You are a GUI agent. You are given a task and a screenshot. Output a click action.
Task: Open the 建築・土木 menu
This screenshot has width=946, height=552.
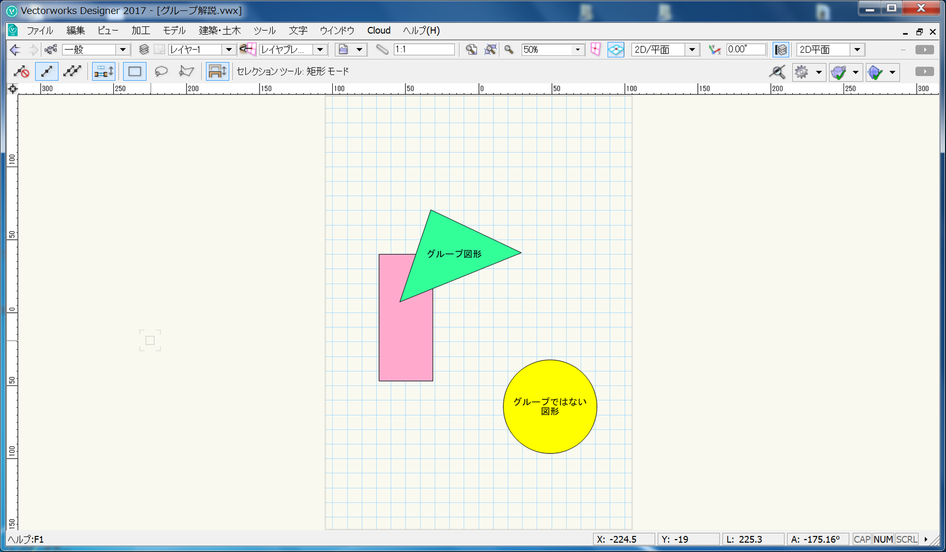coord(220,31)
